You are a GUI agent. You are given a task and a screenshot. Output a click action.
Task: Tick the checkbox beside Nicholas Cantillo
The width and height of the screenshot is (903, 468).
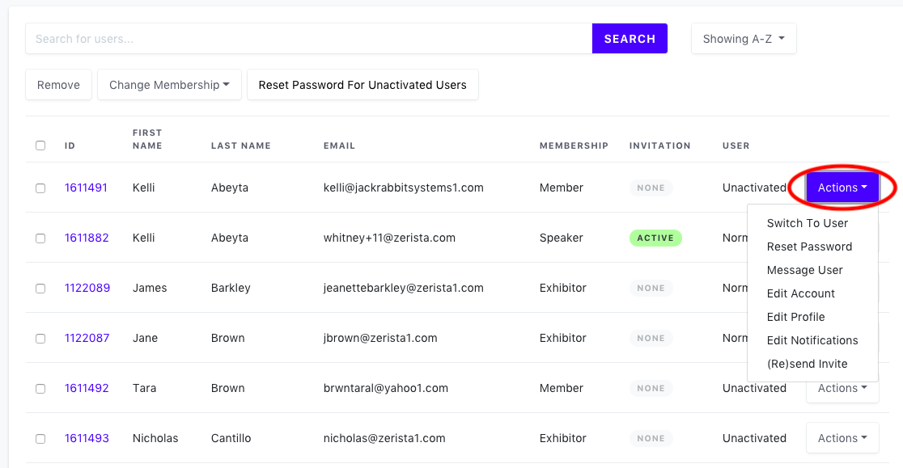[x=40, y=439]
